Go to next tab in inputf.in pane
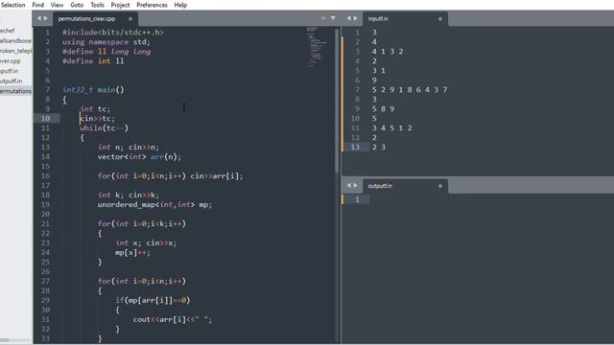The image size is (614, 345). click(355, 18)
